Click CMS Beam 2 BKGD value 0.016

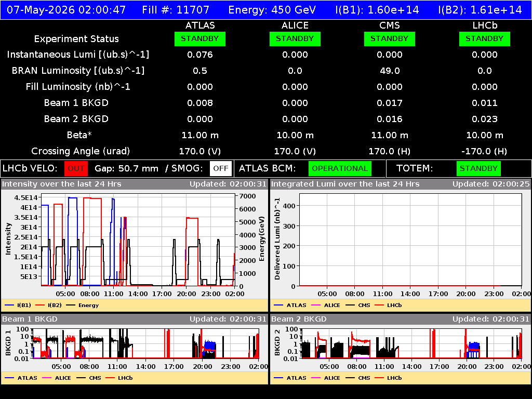pos(390,119)
